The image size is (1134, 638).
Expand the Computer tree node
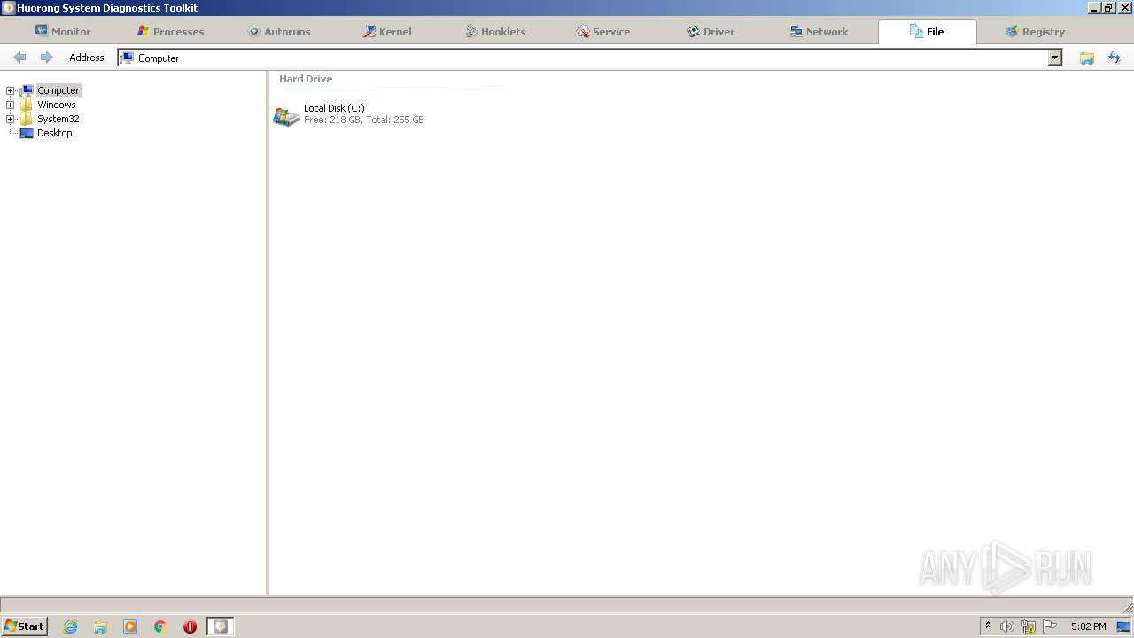pyautogui.click(x=11, y=90)
